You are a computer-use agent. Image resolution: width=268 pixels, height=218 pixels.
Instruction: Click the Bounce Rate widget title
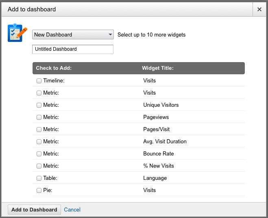158,154
